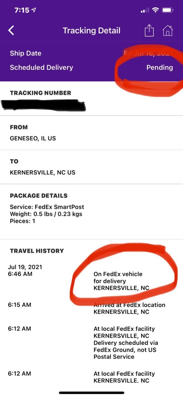Go to home via house icon

[x=168, y=30]
